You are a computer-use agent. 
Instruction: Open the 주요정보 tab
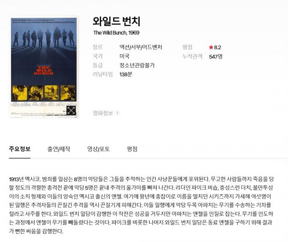coord(20,149)
